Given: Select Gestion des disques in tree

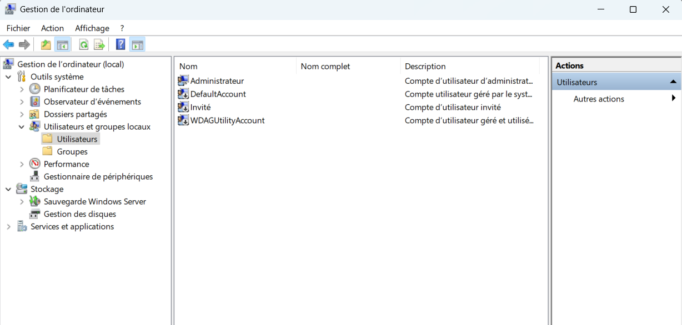Looking at the screenshot, I should (x=79, y=214).
